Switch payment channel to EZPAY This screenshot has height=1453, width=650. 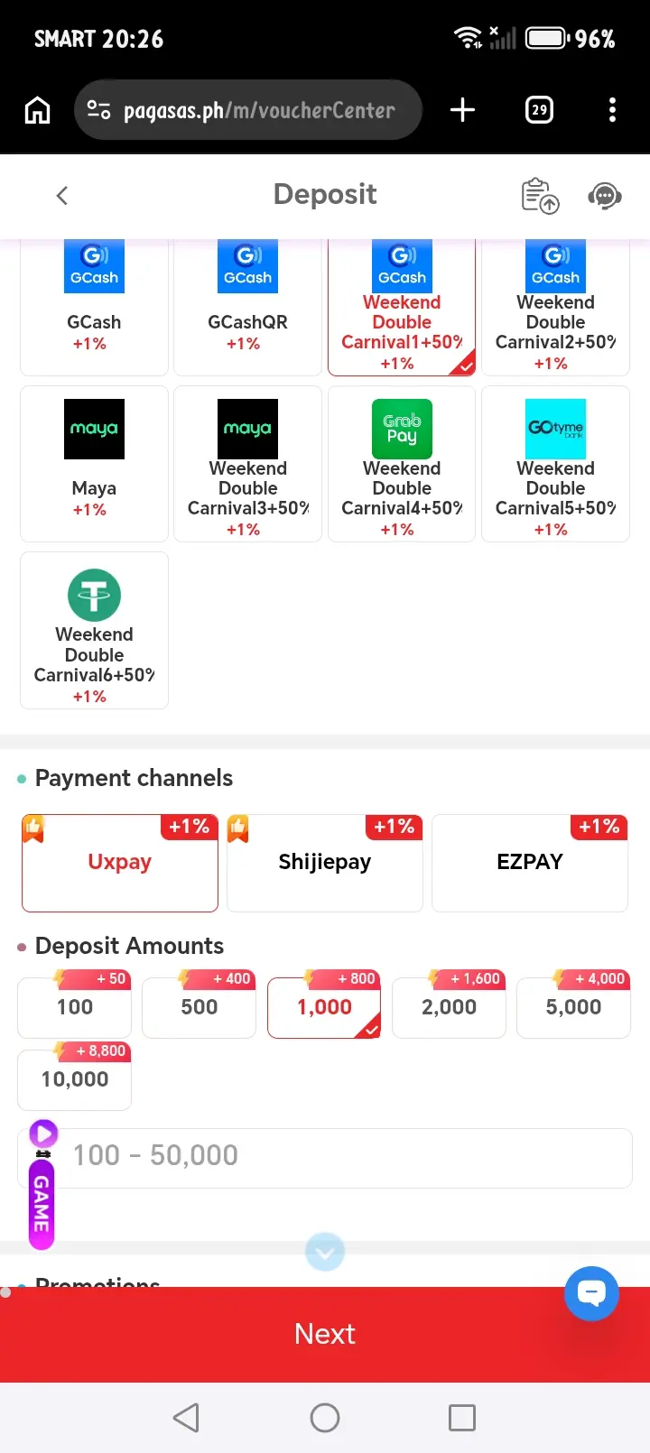pyautogui.click(x=530, y=863)
